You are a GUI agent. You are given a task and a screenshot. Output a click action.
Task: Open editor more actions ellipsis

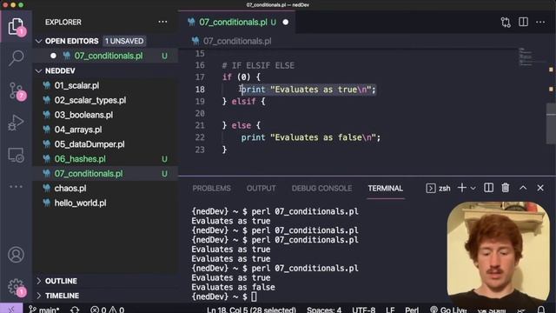pos(540,22)
